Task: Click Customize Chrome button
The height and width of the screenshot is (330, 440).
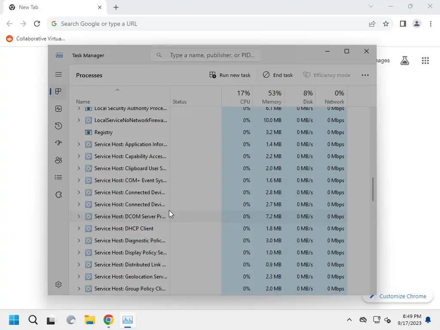Action: pos(397,296)
